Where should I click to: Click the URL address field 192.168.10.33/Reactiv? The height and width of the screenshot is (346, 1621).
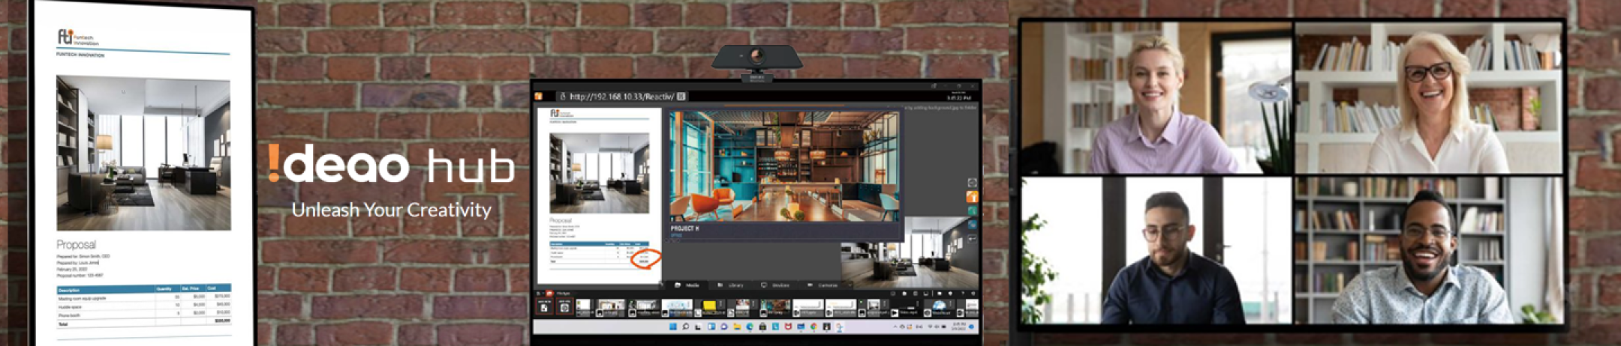point(621,97)
